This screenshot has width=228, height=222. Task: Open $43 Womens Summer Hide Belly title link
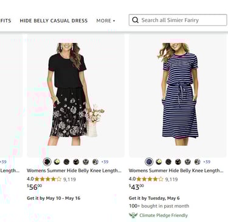tap(176, 170)
